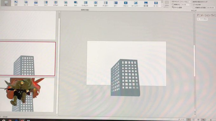The height and width of the screenshot is (121, 216).
Task: Enable the auto-advance (自動的に切り替え) checkbox
Action: pyautogui.click(x=194, y=8)
